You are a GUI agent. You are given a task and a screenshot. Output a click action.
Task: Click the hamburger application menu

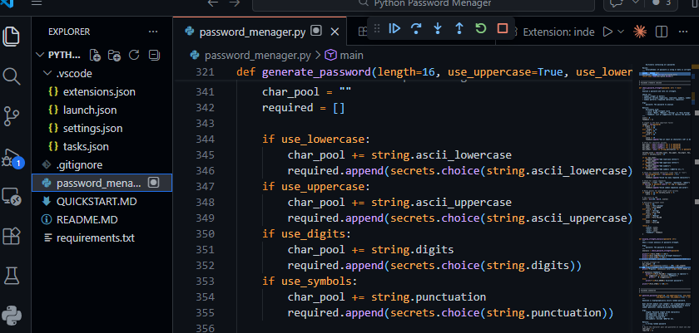(37, 3)
